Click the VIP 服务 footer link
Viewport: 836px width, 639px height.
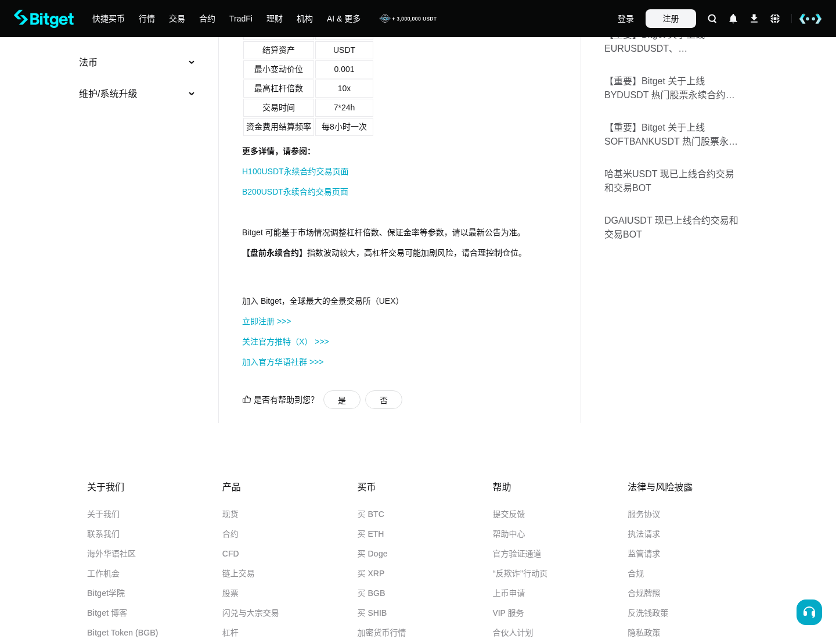[x=509, y=613]
